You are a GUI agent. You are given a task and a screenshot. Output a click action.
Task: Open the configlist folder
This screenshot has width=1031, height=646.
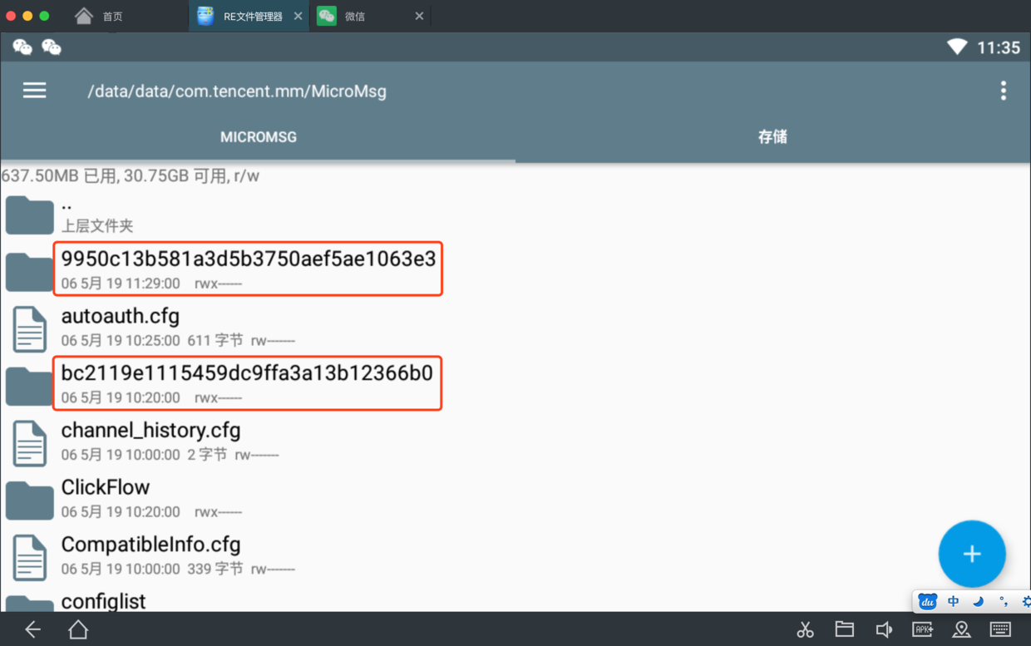click(515, 600)
